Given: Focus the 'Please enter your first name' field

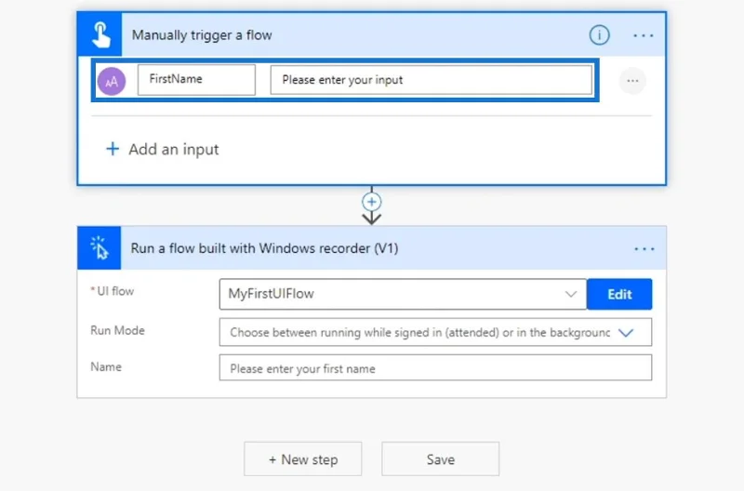Looking at the screenshot, I should click(435, 368).
